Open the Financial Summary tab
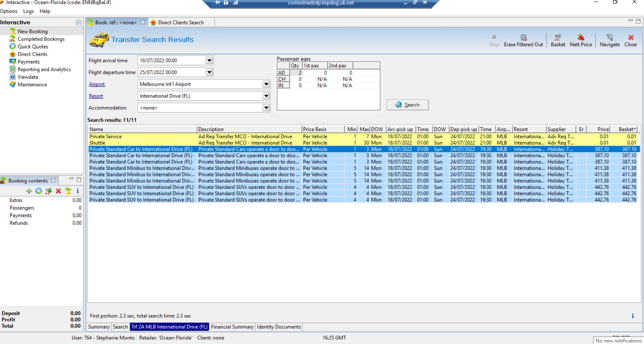The image size is (644, 344). point(232,327)
